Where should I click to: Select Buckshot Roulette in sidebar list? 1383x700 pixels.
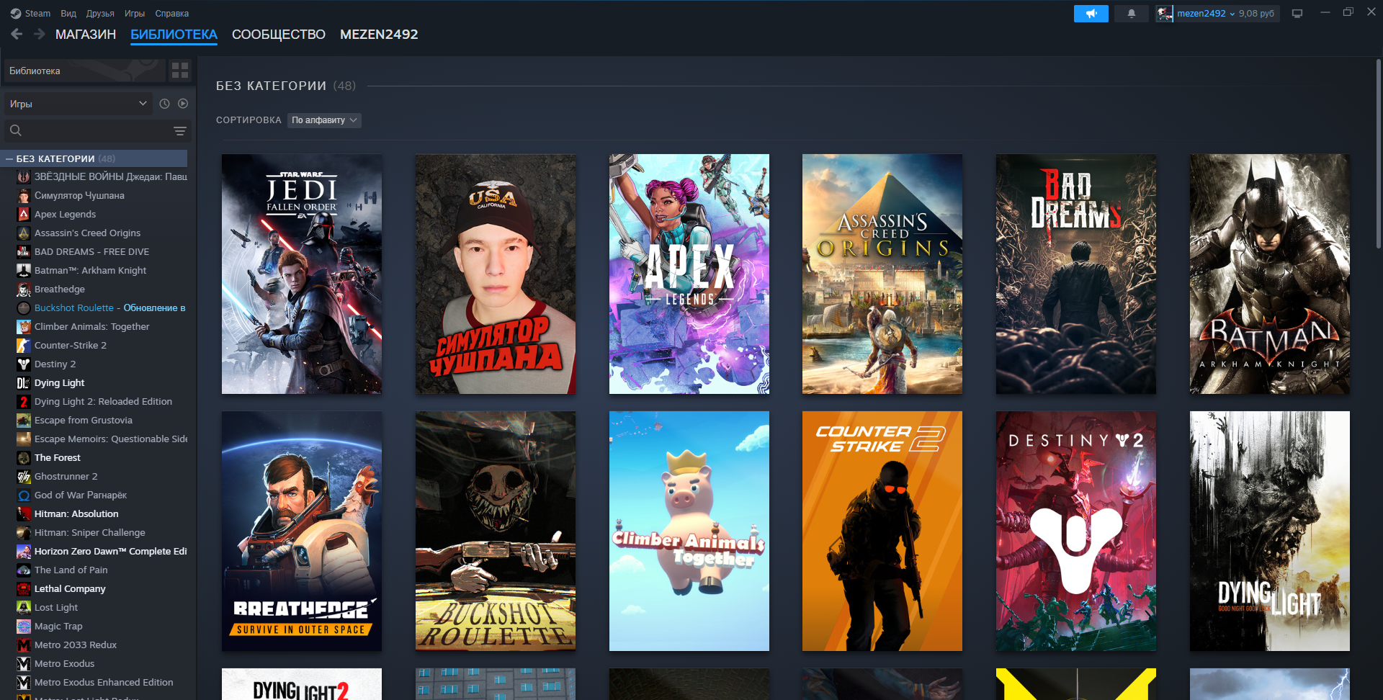pyautogui.click(x=101, y=308)
